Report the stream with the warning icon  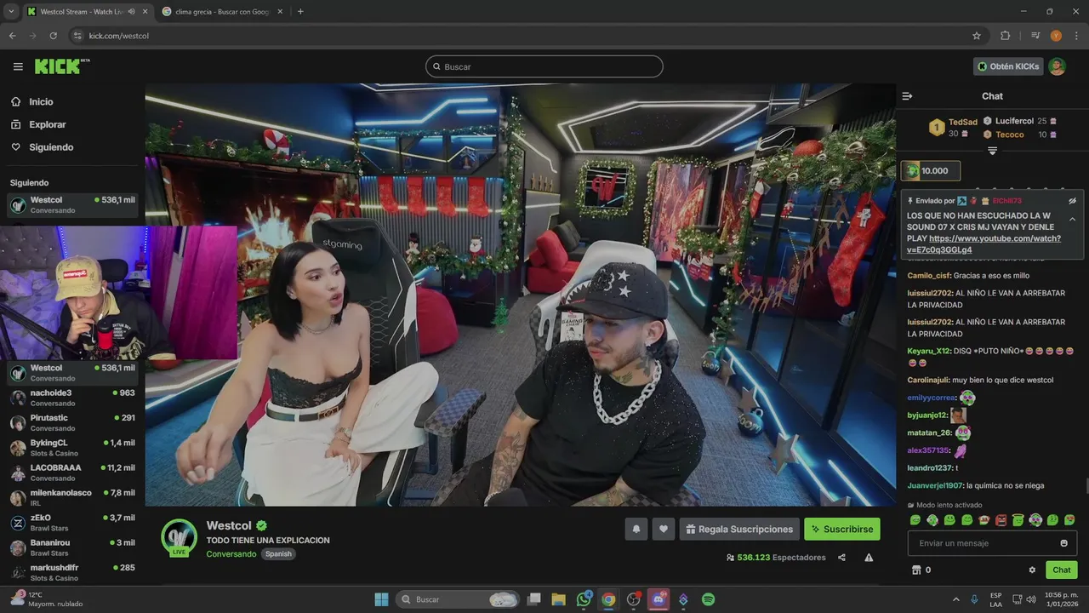869,558
